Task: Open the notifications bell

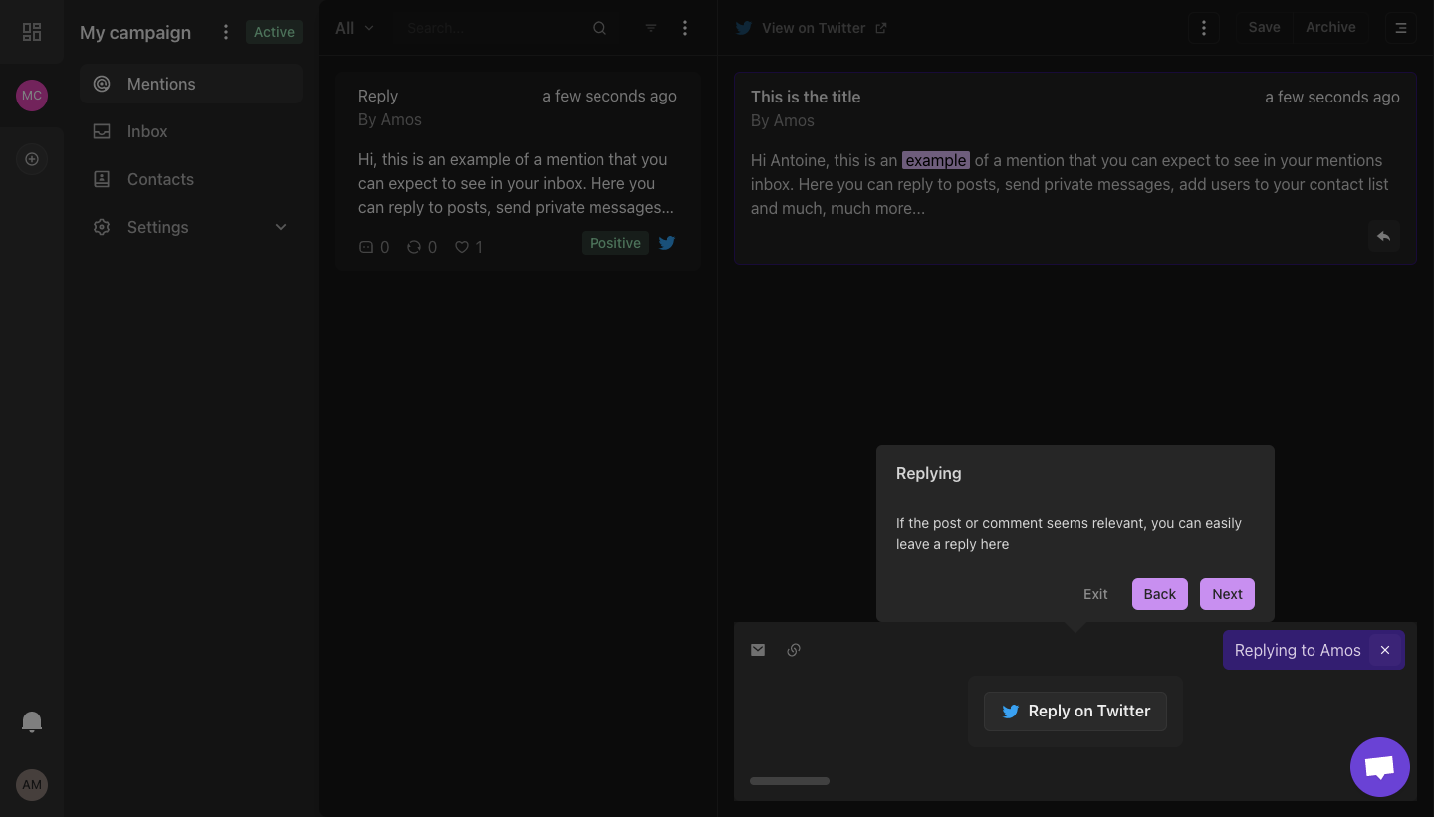Action: (32, 722)
